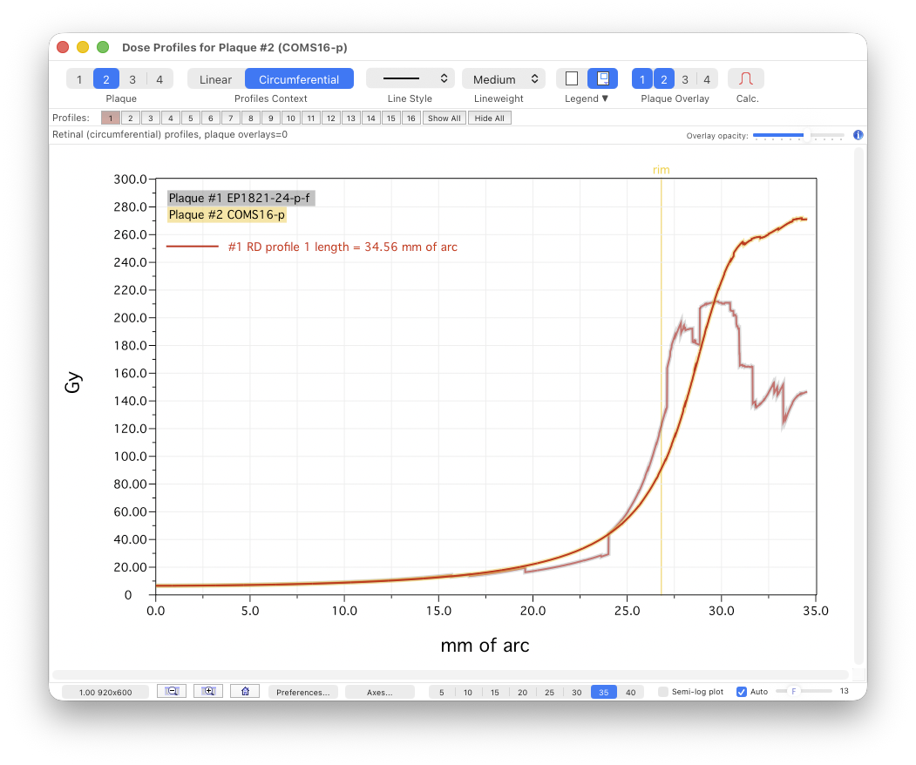The image size is (916, 765).
Task: Open the Line Style dropdown
Action: pos(410,79)
